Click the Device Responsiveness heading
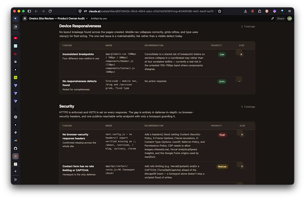 click(80, 26)
